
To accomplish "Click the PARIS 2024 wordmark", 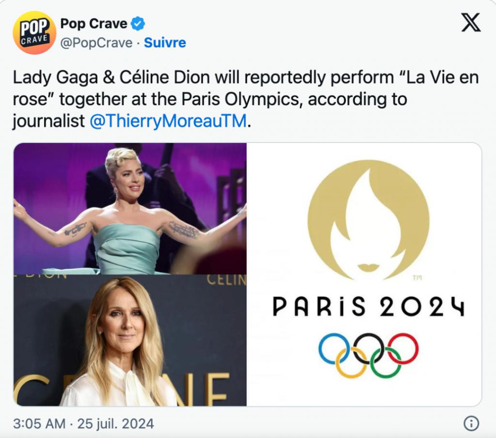I will coord(368,307).
